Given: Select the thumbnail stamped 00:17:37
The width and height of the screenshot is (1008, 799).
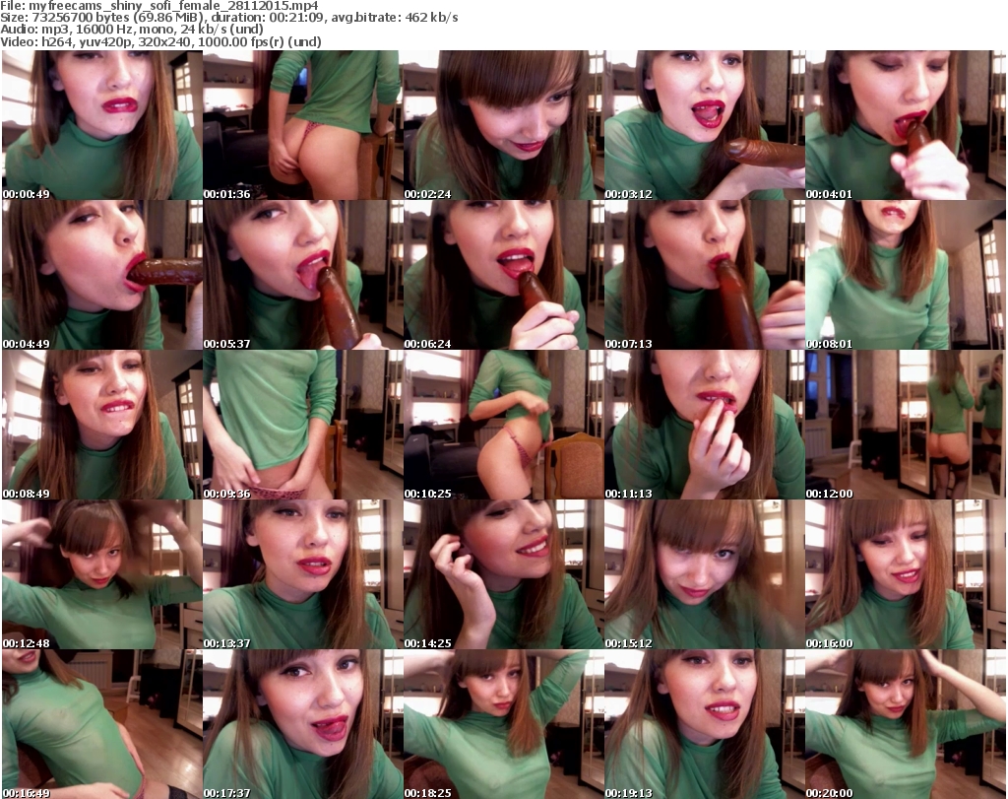Looking at the screenshot, I should coord(303,724).
